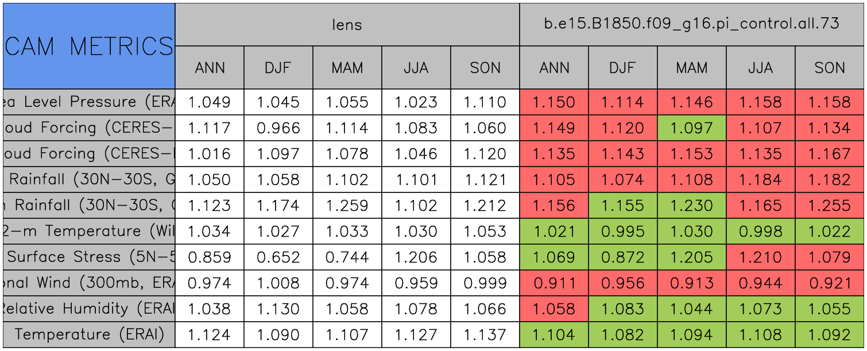Select the lens cell showing 1.259
Viewport: 867px width, 351px height.
(347, 206)
